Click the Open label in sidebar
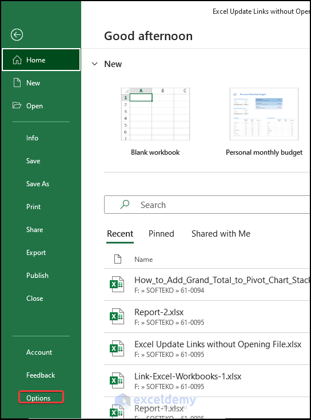The height and width of the screenshot is (420, 311). pyautogui.click(x=34, y=106)
